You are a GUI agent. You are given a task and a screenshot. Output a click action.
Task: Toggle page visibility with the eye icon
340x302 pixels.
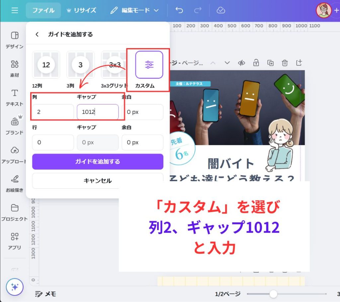tap(241, 63)
